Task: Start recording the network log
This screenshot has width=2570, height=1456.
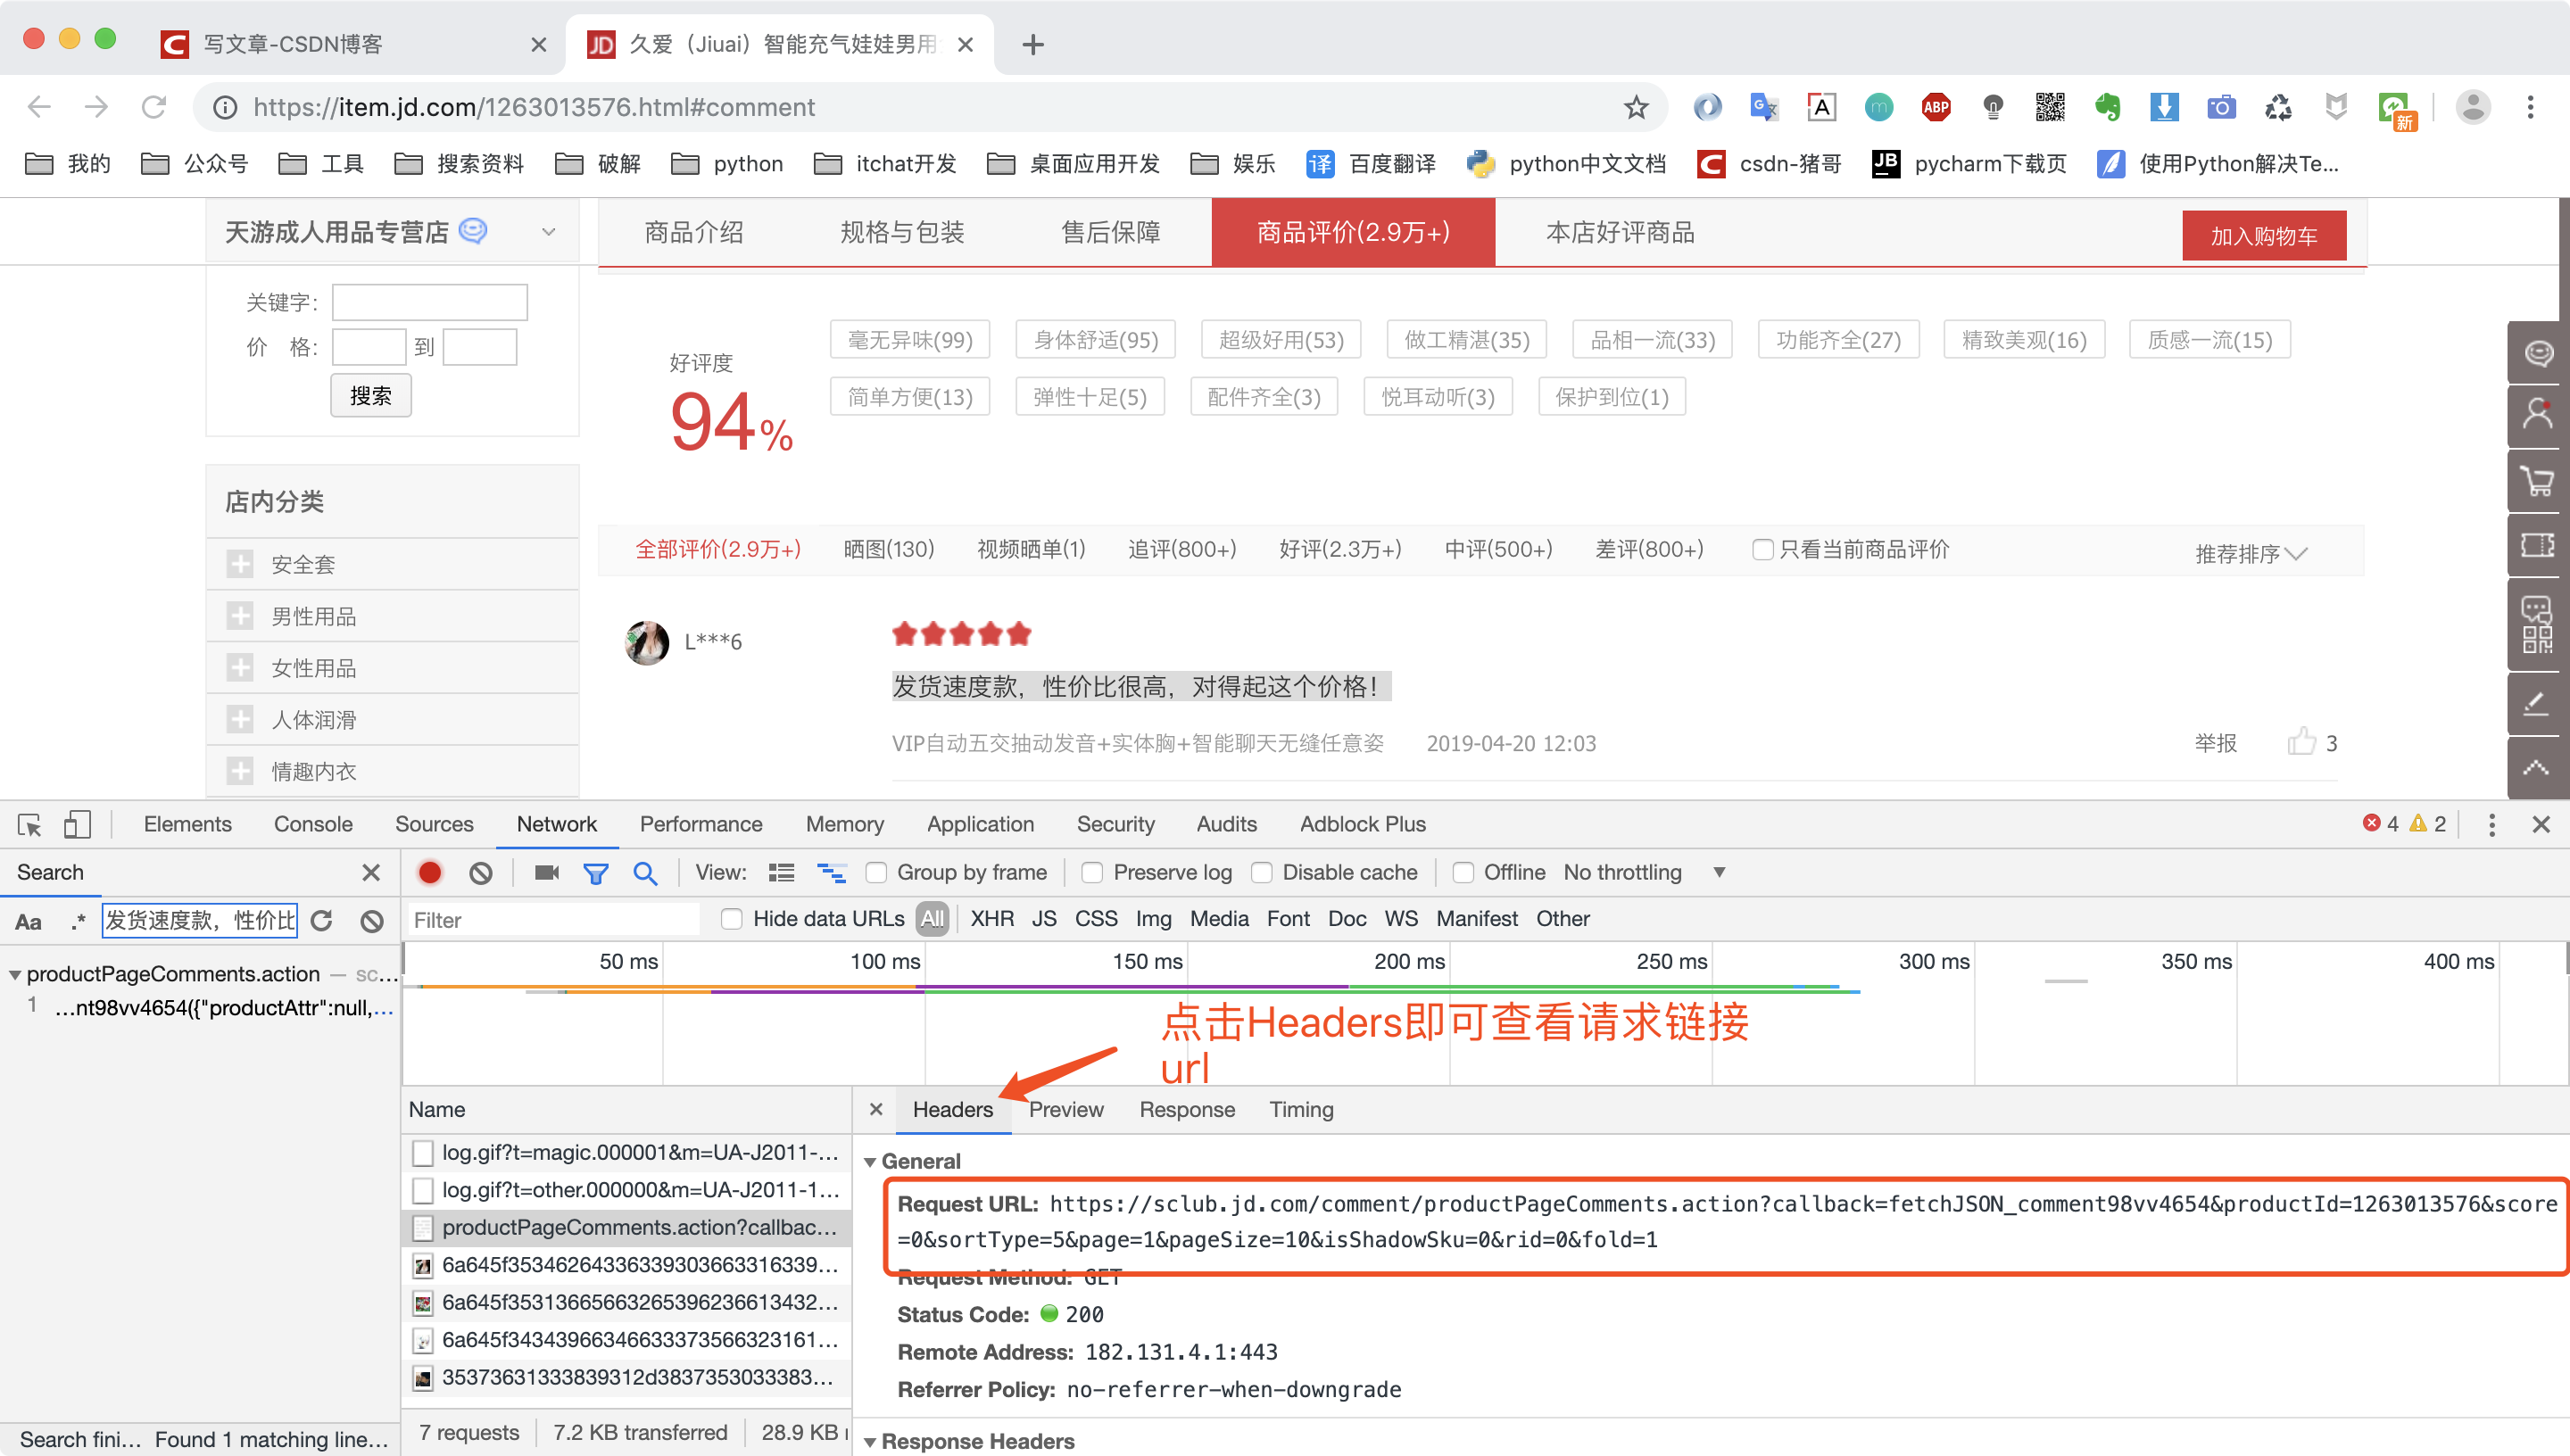Action: [429, 872]
